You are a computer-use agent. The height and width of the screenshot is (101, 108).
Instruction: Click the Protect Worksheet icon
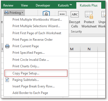point(89,15)
